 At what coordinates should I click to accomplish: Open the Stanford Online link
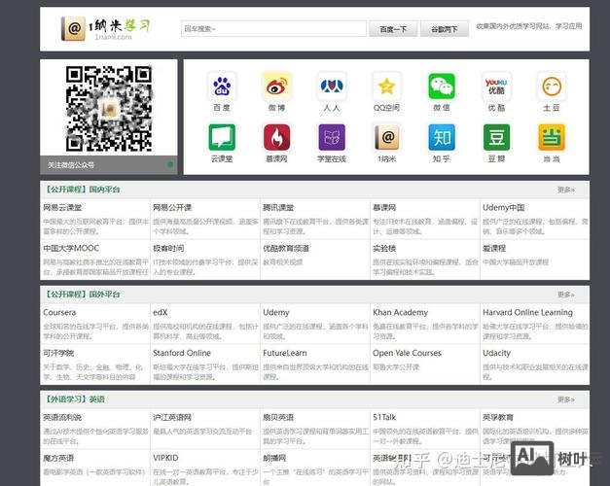[x=182, y=353]
